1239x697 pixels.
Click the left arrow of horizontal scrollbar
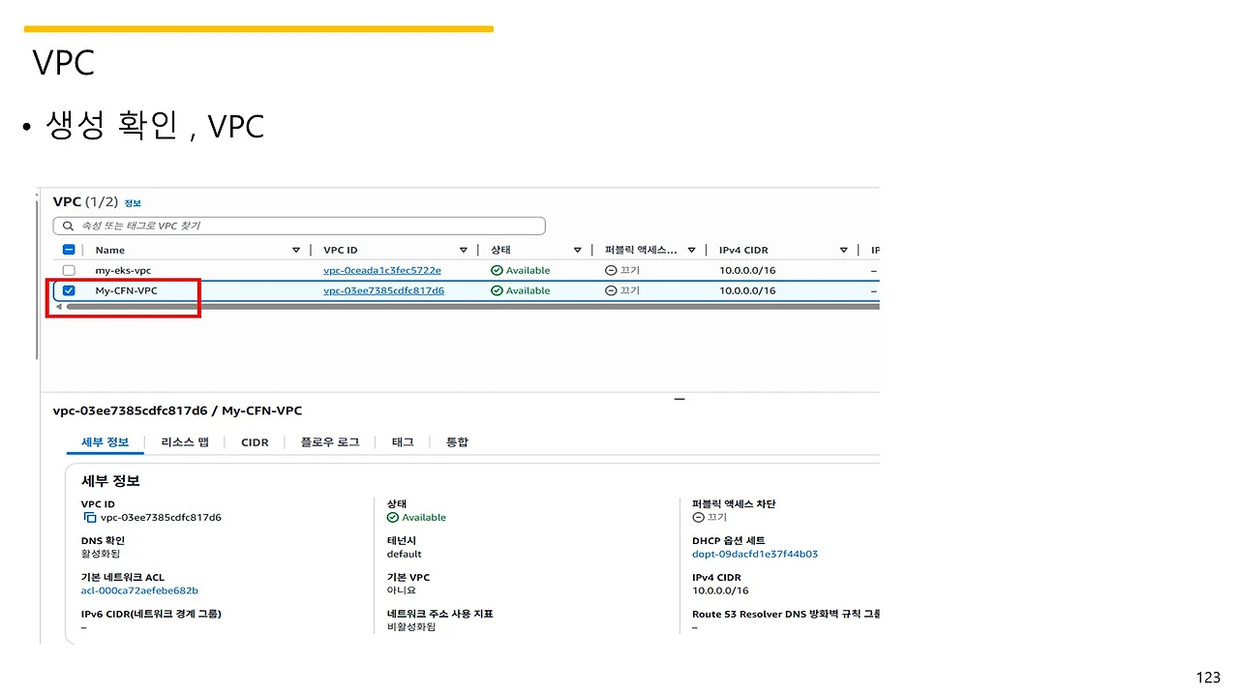[58, 307]
